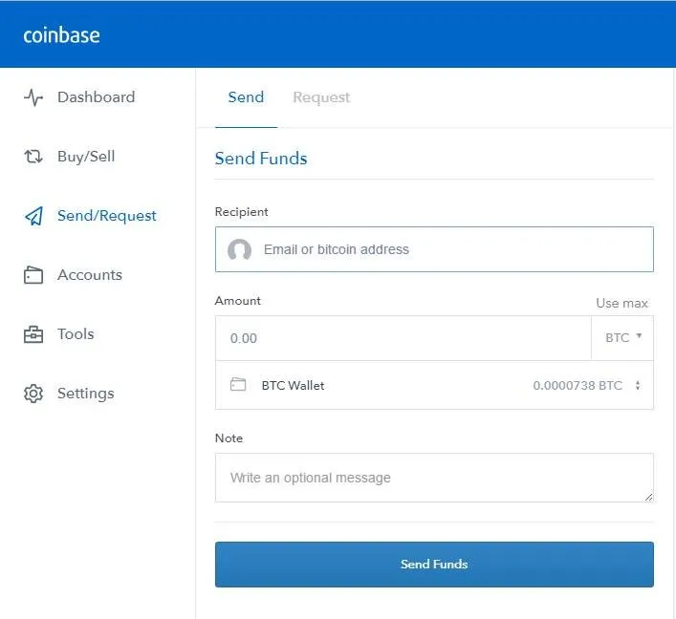Click the Tools briefcase icon
Image resolution: width=676 pixels, height=619 pixels.
33,334
